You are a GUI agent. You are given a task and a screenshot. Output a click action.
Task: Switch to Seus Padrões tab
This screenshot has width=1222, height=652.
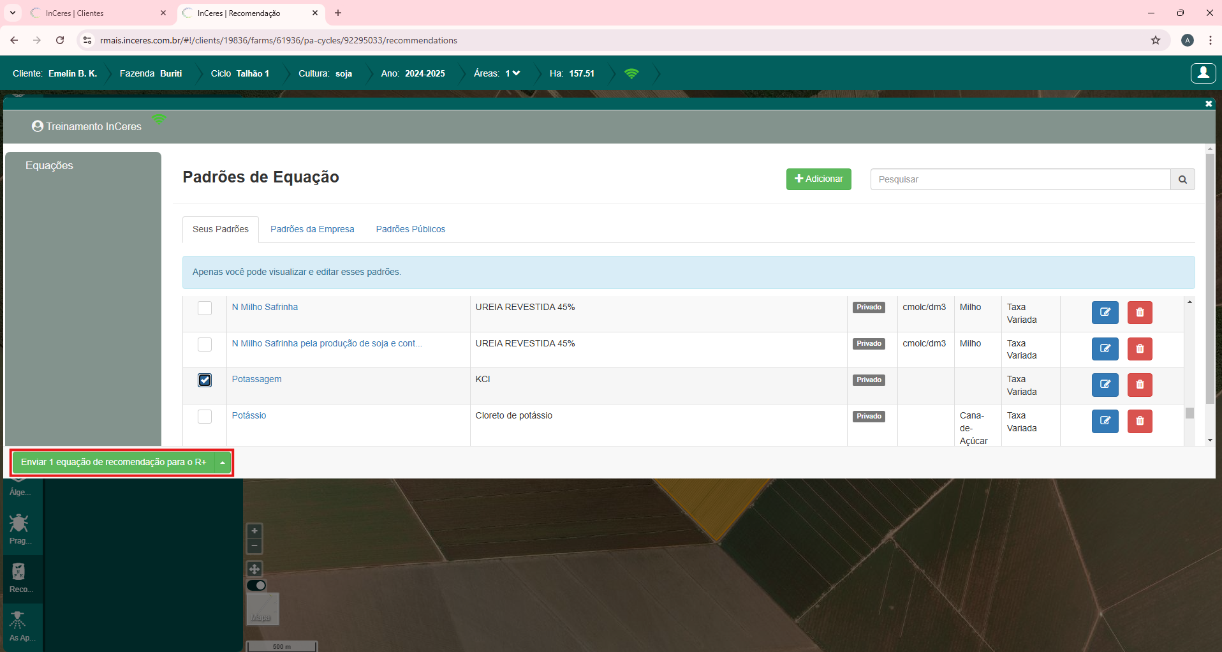pyautogui.click(x=221, y=229)
